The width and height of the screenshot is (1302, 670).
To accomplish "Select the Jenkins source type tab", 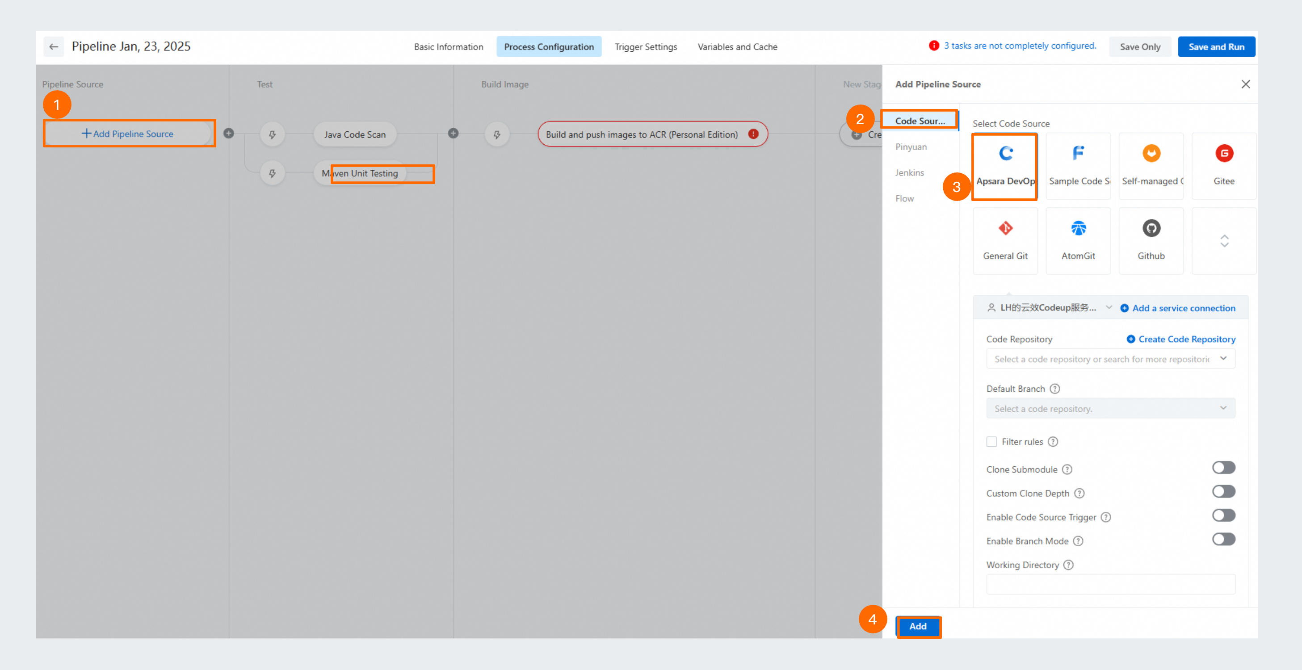I will (909, 173).
